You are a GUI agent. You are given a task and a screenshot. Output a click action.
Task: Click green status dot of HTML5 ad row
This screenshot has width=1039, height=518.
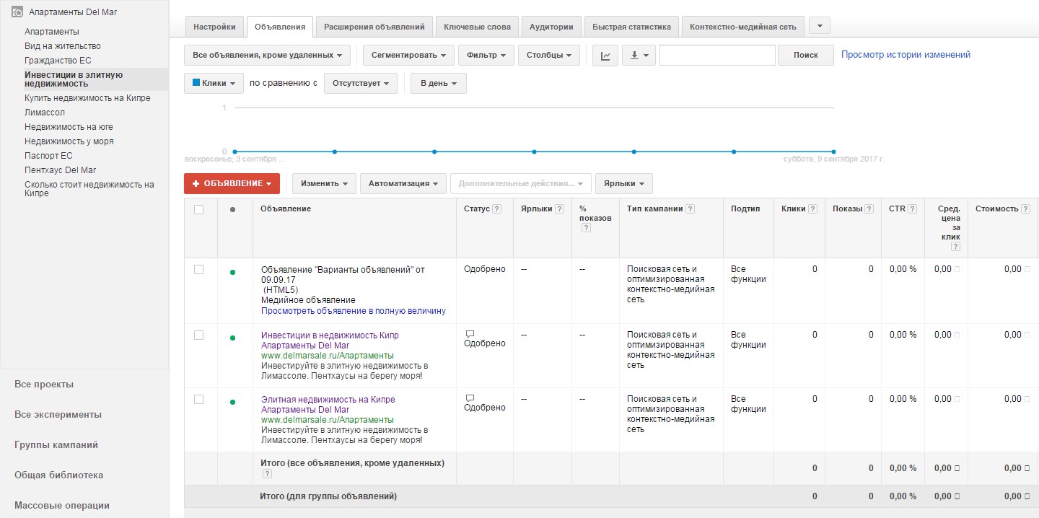(x=232, y=273)
